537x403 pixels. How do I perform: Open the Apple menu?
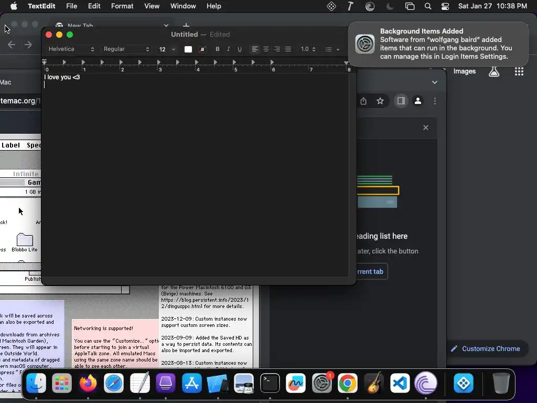pos(14,6)
